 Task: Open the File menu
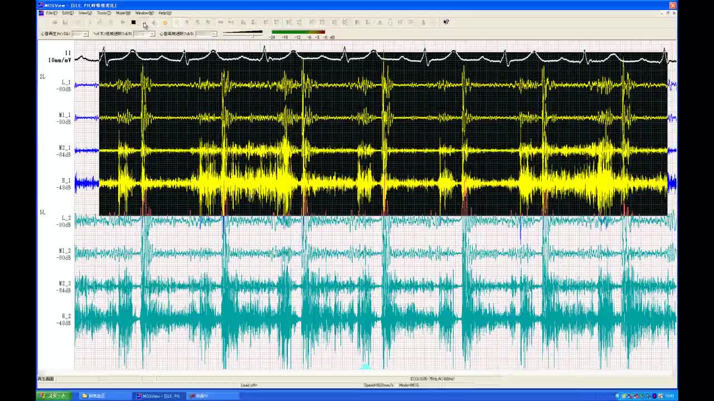[51, 13]
